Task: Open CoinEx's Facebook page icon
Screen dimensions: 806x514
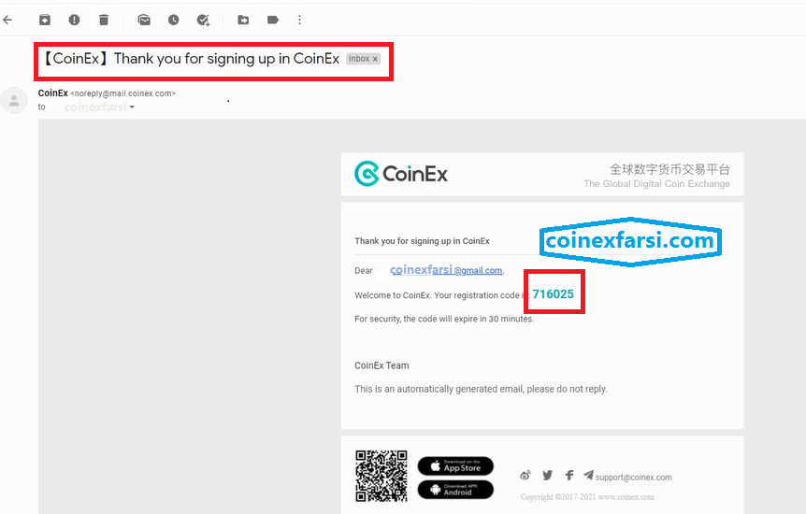Action: pos(569,476)
